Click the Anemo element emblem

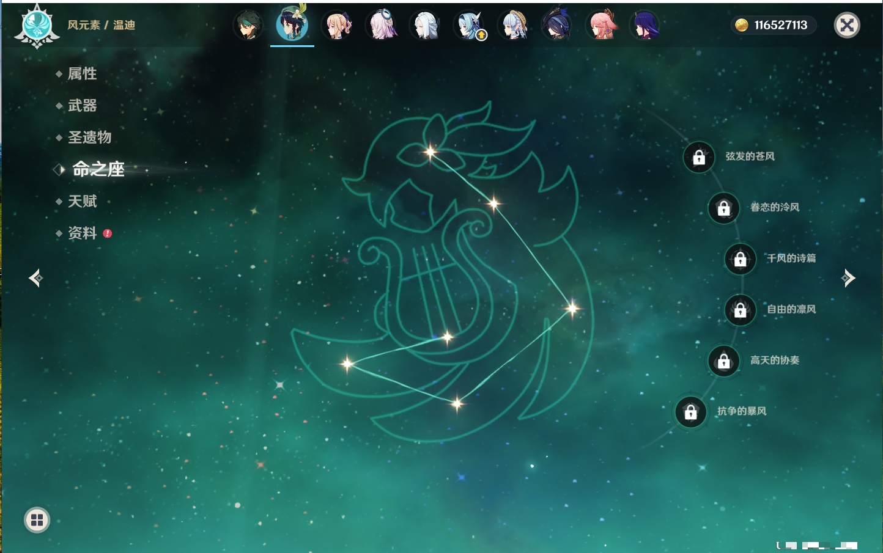click(37, 26)
